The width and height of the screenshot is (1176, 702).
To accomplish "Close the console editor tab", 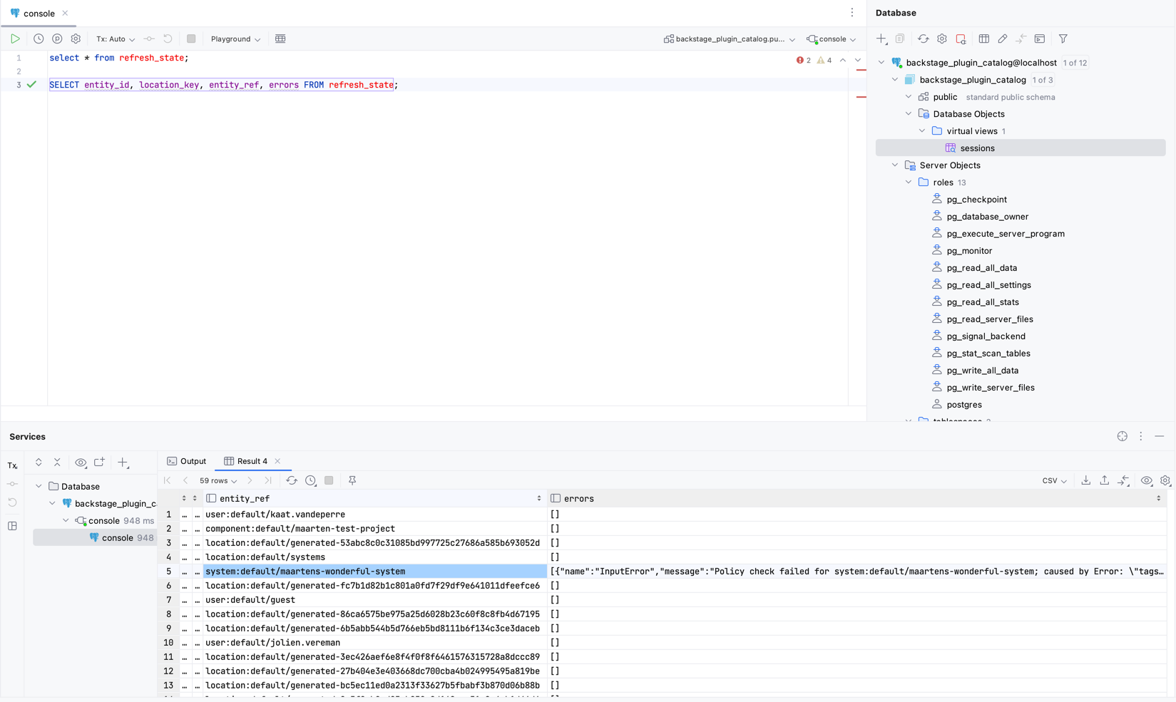I will click(65, 14).
